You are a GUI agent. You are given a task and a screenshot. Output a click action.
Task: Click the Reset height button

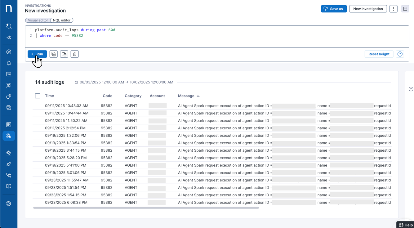pyautogui.click(x=379, y=54)
